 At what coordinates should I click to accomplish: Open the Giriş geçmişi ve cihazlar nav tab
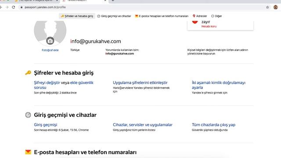click(114, 16)
